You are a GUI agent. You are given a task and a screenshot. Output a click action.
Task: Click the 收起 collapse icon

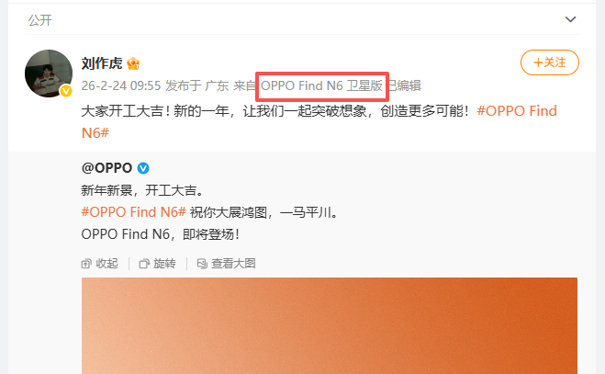tap(86, 264)
